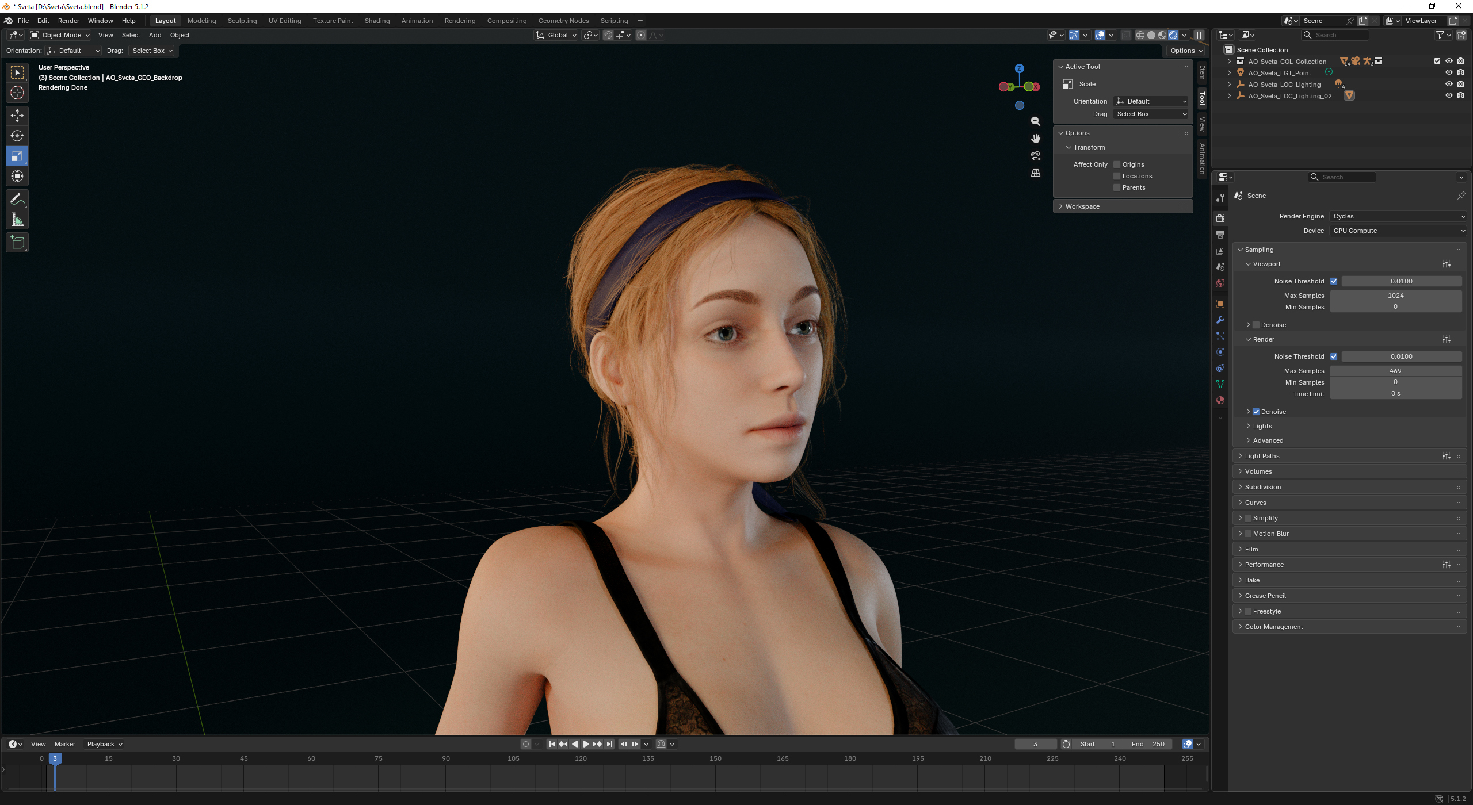
Task: Open the Add menu in viewport header
Action: (x=155, y=35)
